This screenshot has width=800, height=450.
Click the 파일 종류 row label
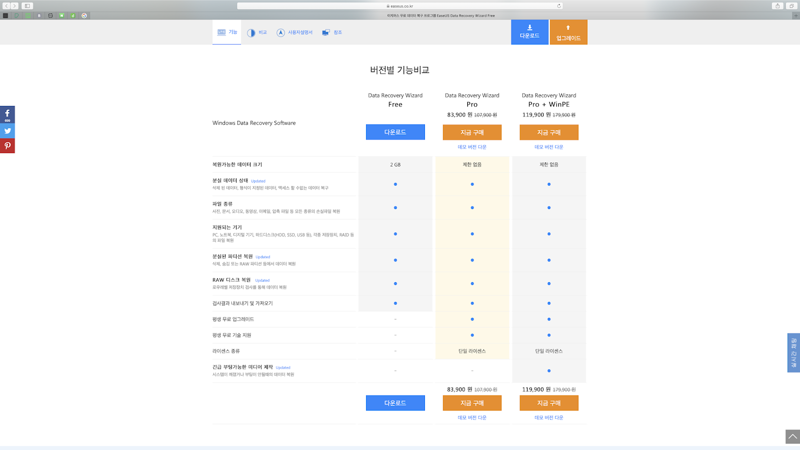[x=222, y=204]
